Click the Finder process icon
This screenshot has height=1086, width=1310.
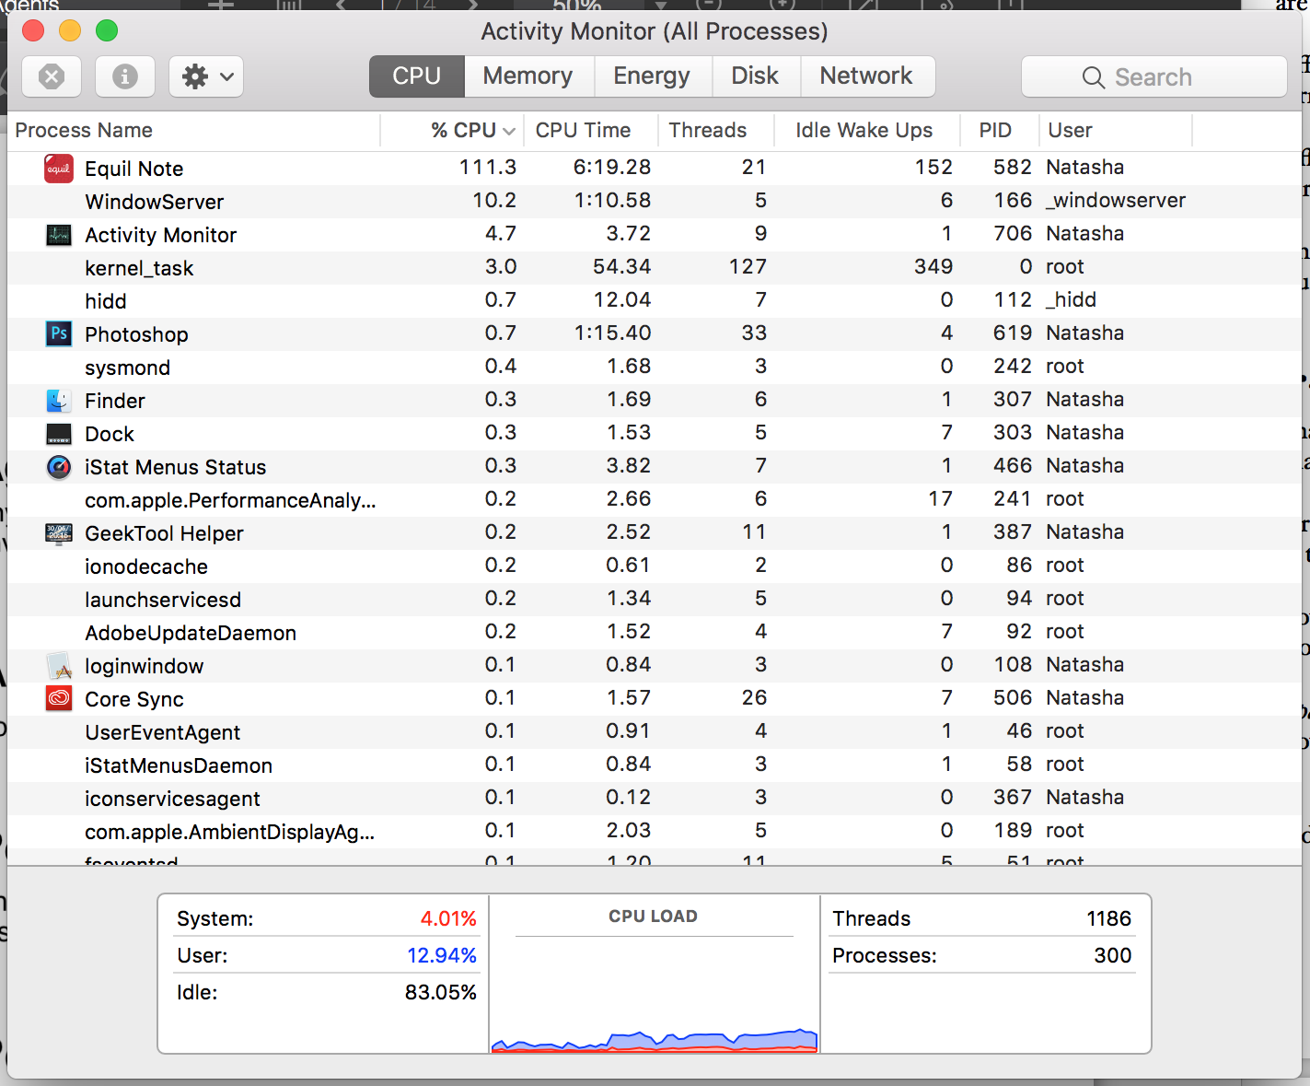click(59, 400)
